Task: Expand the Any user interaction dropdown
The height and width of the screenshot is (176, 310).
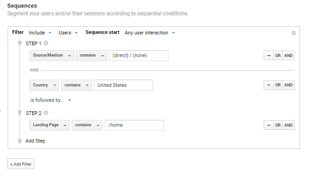Action: coord(150,33)
